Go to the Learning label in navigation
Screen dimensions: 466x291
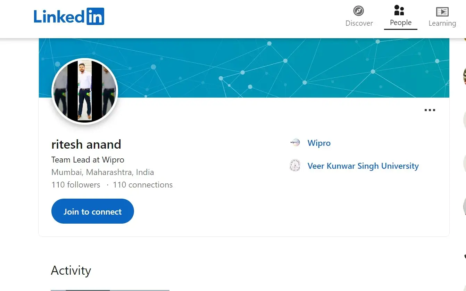[x=442, y=23]
